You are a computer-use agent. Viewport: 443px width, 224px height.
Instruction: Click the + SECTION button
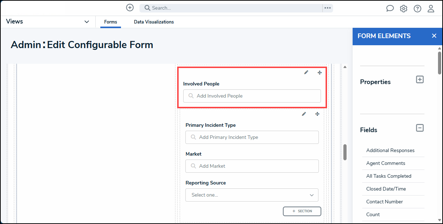pyautogui.click(x=302, y=211)
